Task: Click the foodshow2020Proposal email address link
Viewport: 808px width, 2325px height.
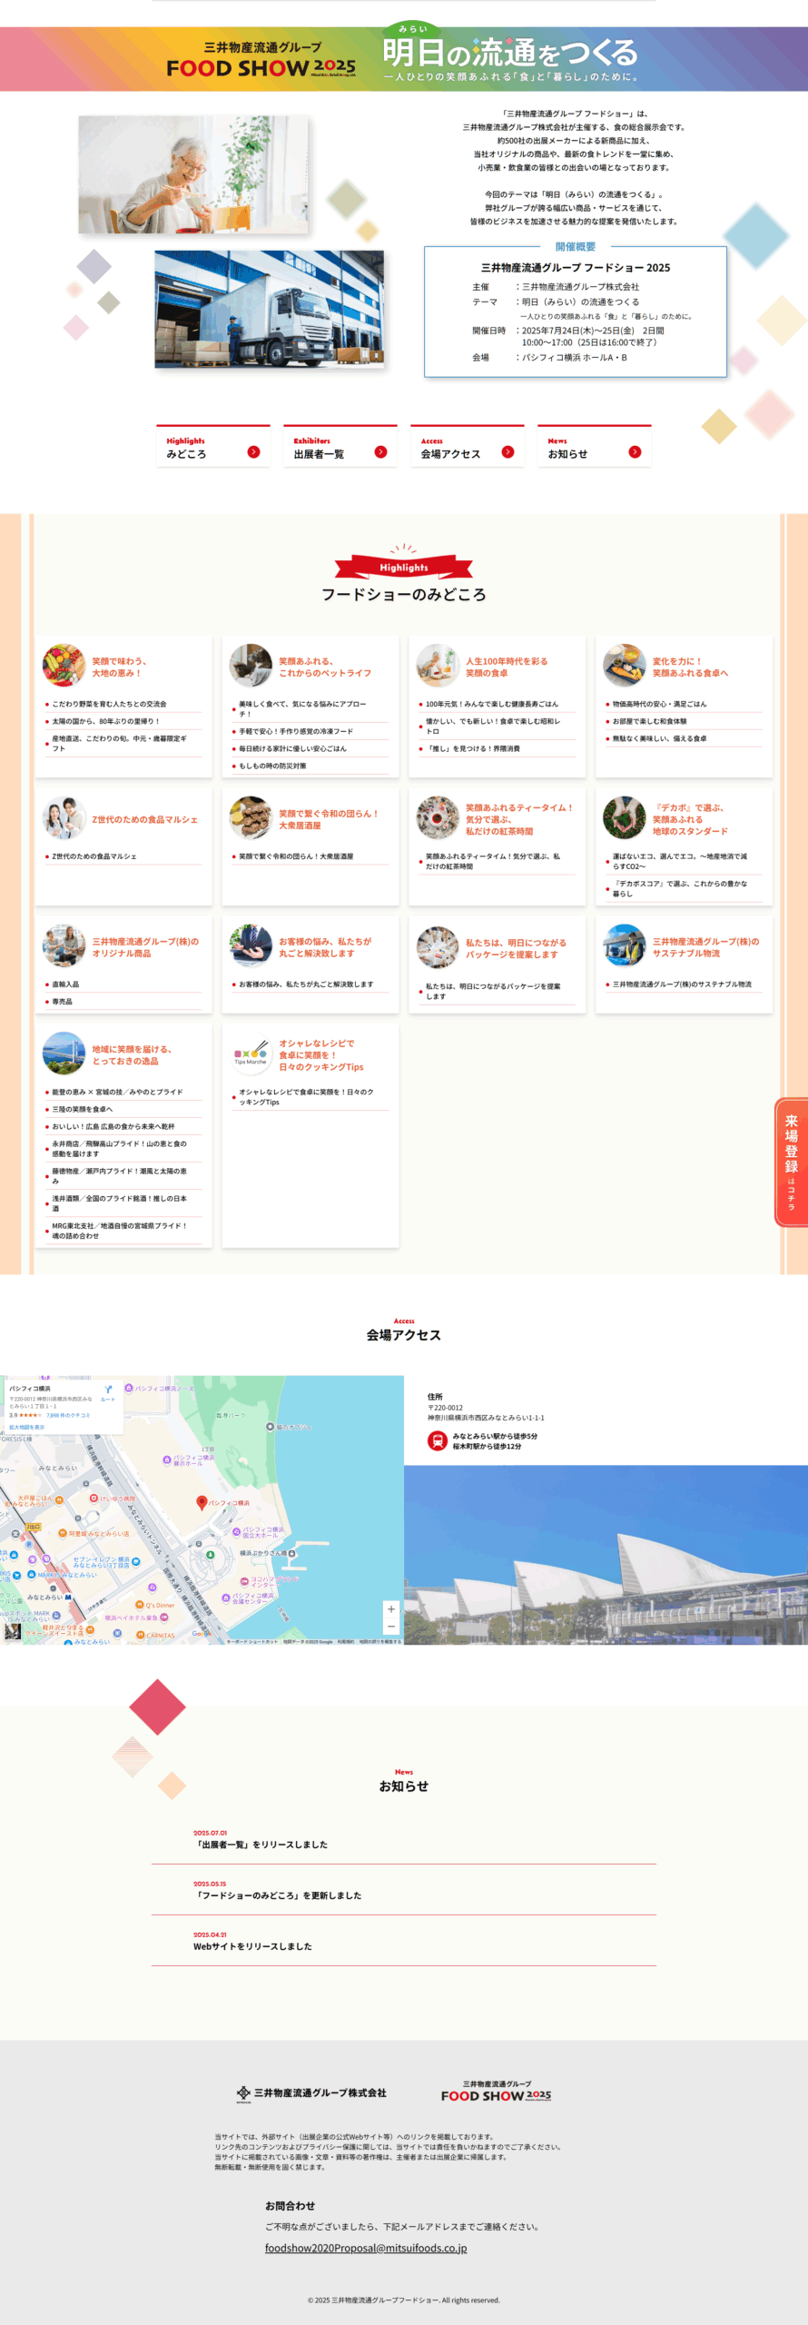Action: point(366,2248)
